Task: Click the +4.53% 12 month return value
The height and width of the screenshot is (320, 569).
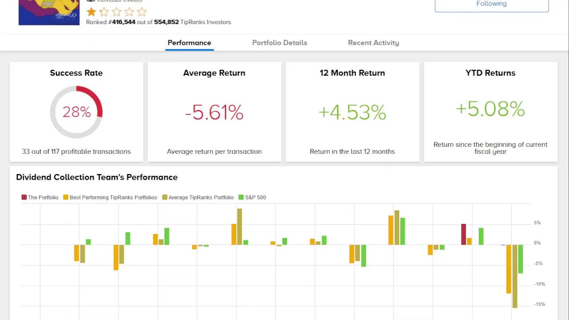Action: click(x=352, y=112)
